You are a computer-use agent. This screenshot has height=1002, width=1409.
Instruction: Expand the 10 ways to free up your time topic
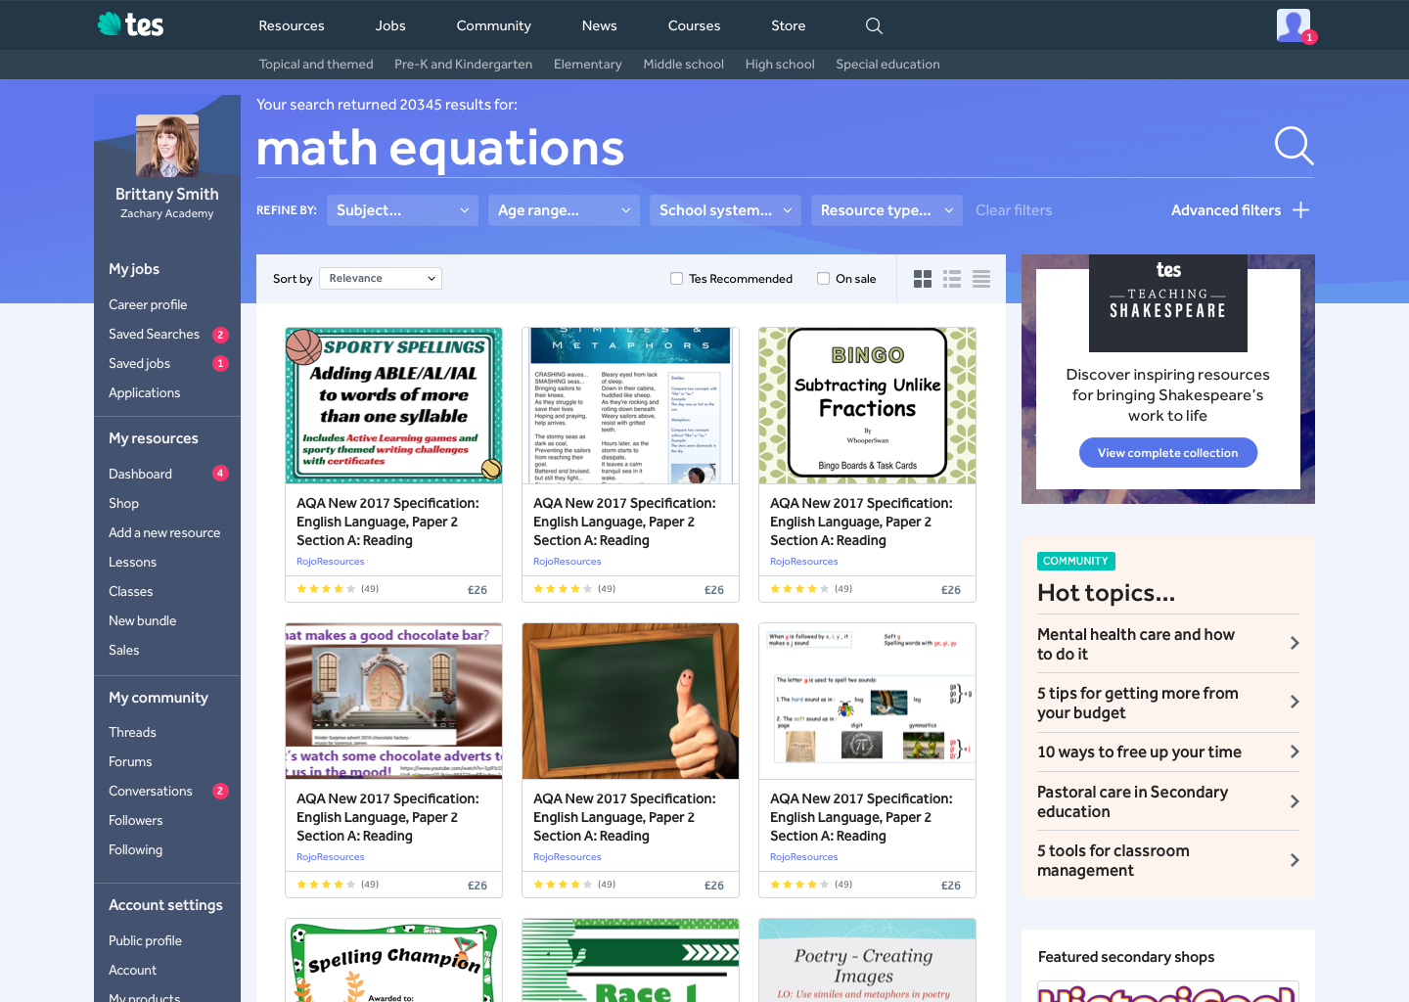(1167, 752)
